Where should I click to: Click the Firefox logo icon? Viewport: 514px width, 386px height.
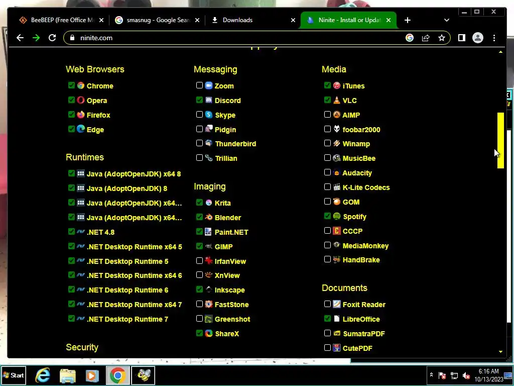click(81, 115)
